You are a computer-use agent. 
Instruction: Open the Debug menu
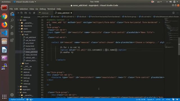click(42, 9)
